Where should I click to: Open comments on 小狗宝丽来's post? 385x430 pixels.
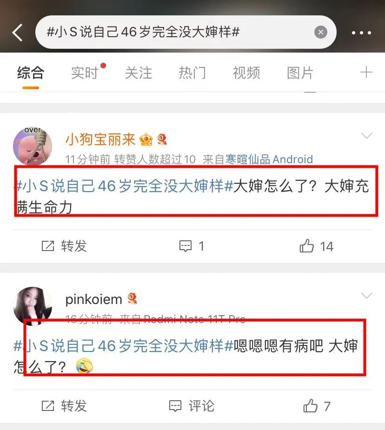(x=186, y=246)
